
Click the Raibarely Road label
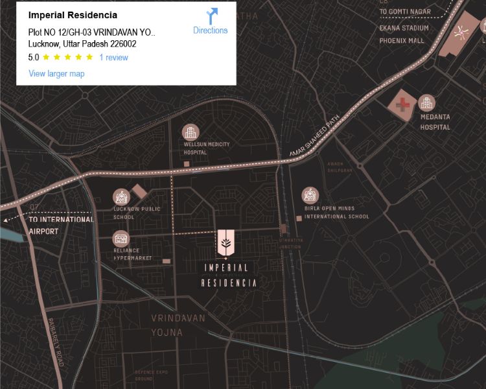pyautogui.click(x=56, y=342)
